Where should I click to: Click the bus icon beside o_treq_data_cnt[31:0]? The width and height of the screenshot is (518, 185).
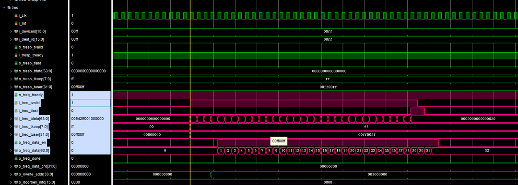tap(16, 166)
